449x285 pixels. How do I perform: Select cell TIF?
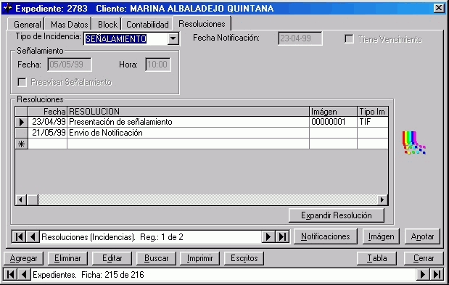(373, 122)
